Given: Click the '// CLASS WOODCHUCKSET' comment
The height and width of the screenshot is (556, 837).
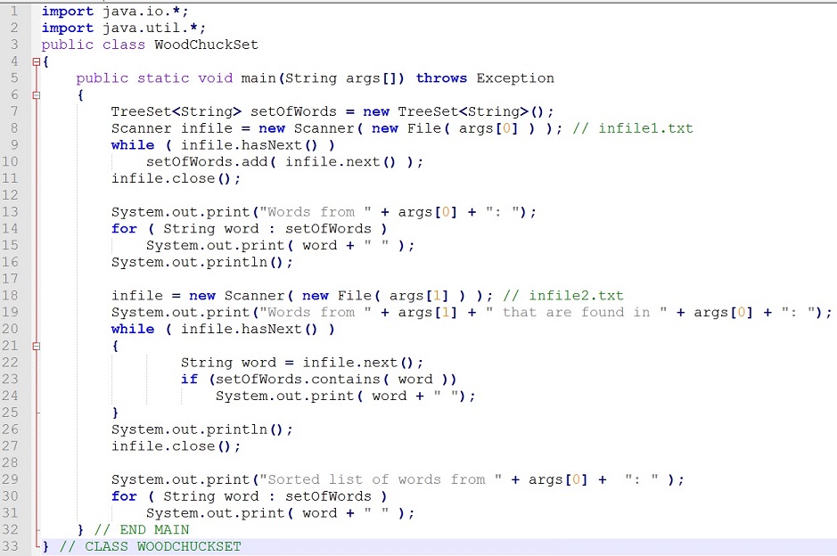Looking at the screenshot, I should 150,546.
